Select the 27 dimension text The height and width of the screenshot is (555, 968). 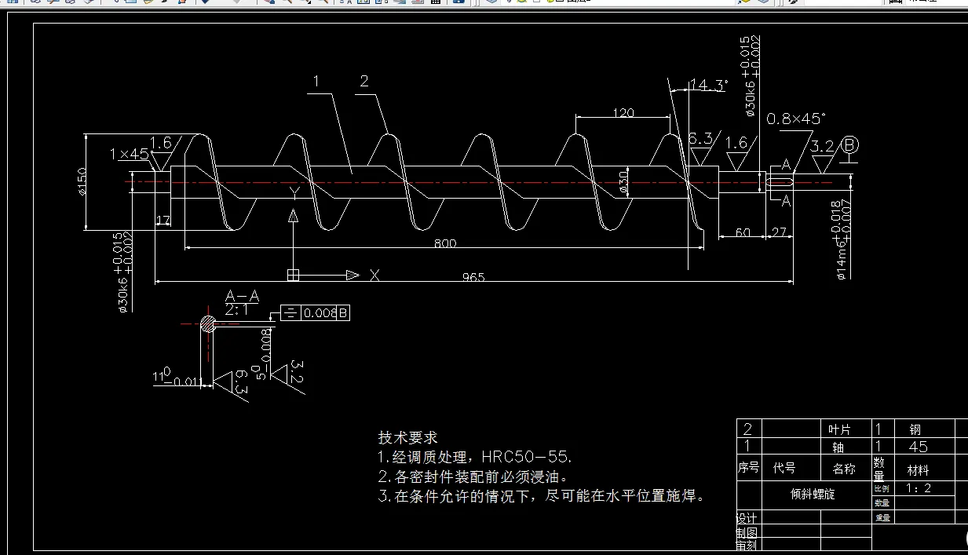780,232
